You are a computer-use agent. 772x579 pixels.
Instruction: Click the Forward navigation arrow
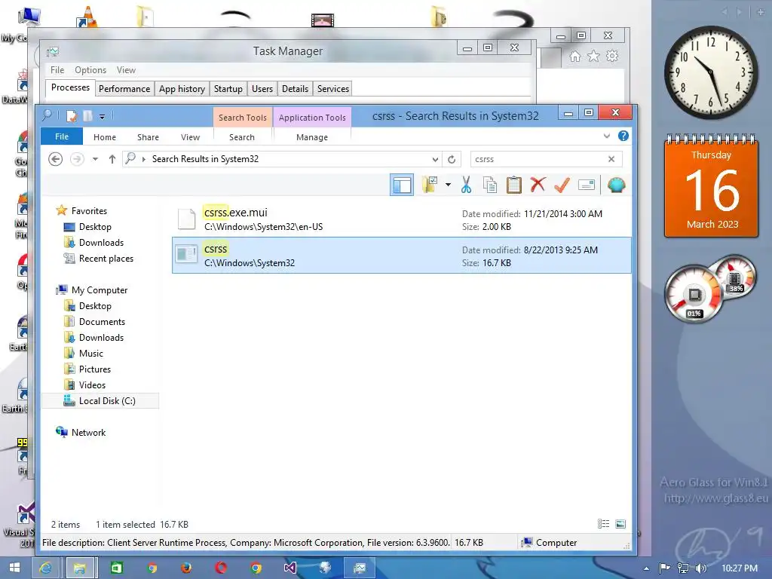(77, 159)
